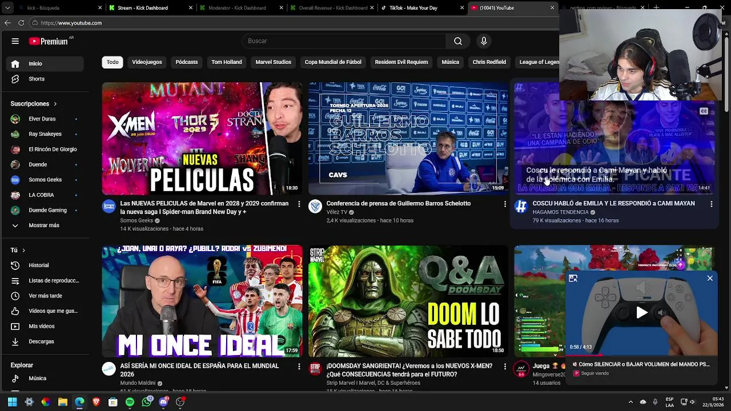This screenshot has width=731, height=411.
Task: Select the Pódcasts filter chip
Action: (187, 62)
